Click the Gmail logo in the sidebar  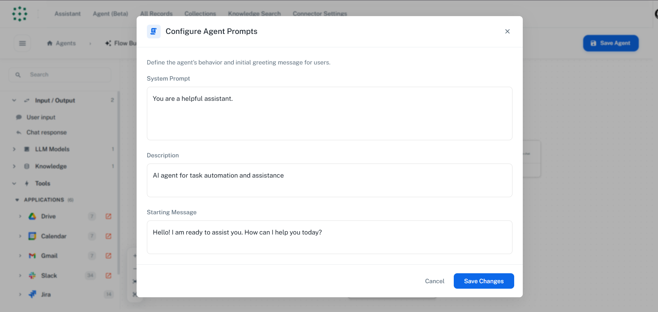(x=32, y=256)
